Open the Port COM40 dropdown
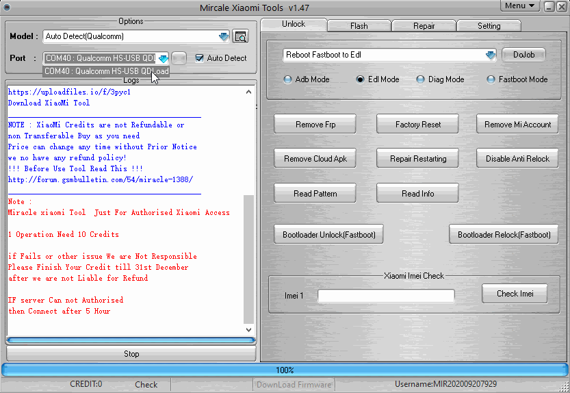 [x=164, y=58]
